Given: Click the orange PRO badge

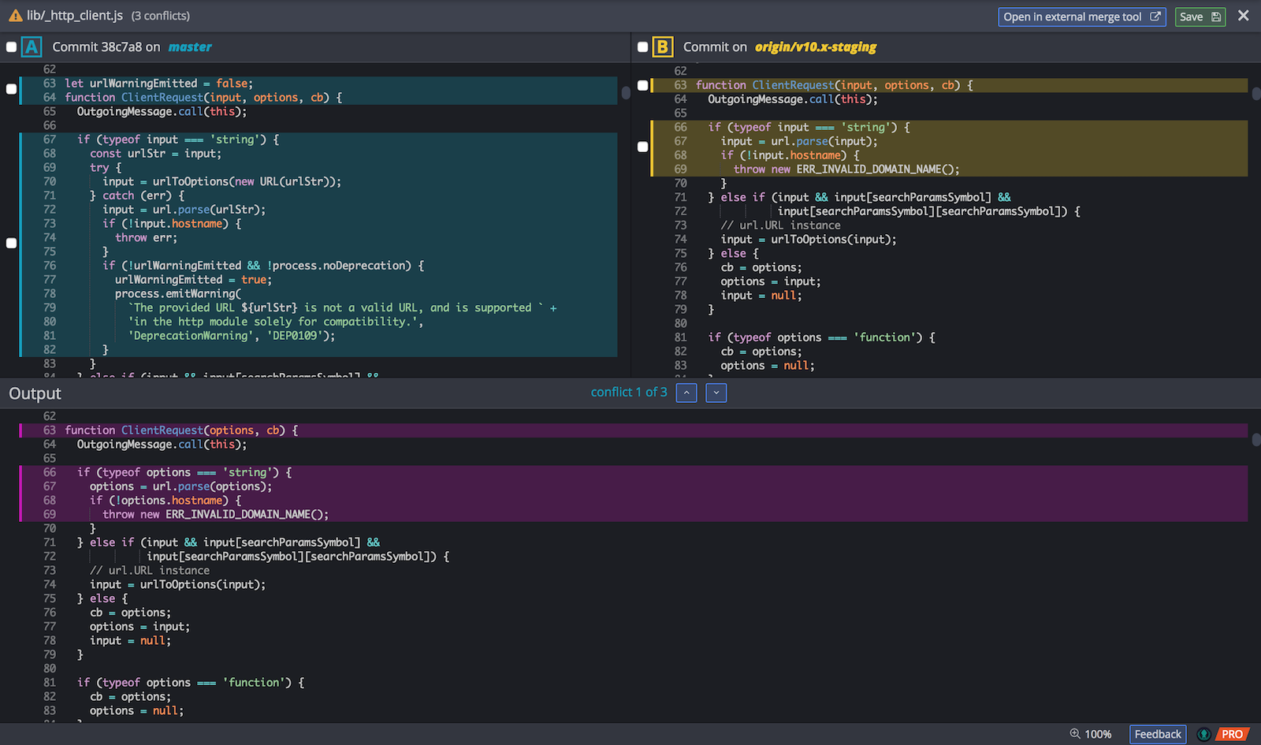Looking at the screenshot, I should [x=1232, y=734].
